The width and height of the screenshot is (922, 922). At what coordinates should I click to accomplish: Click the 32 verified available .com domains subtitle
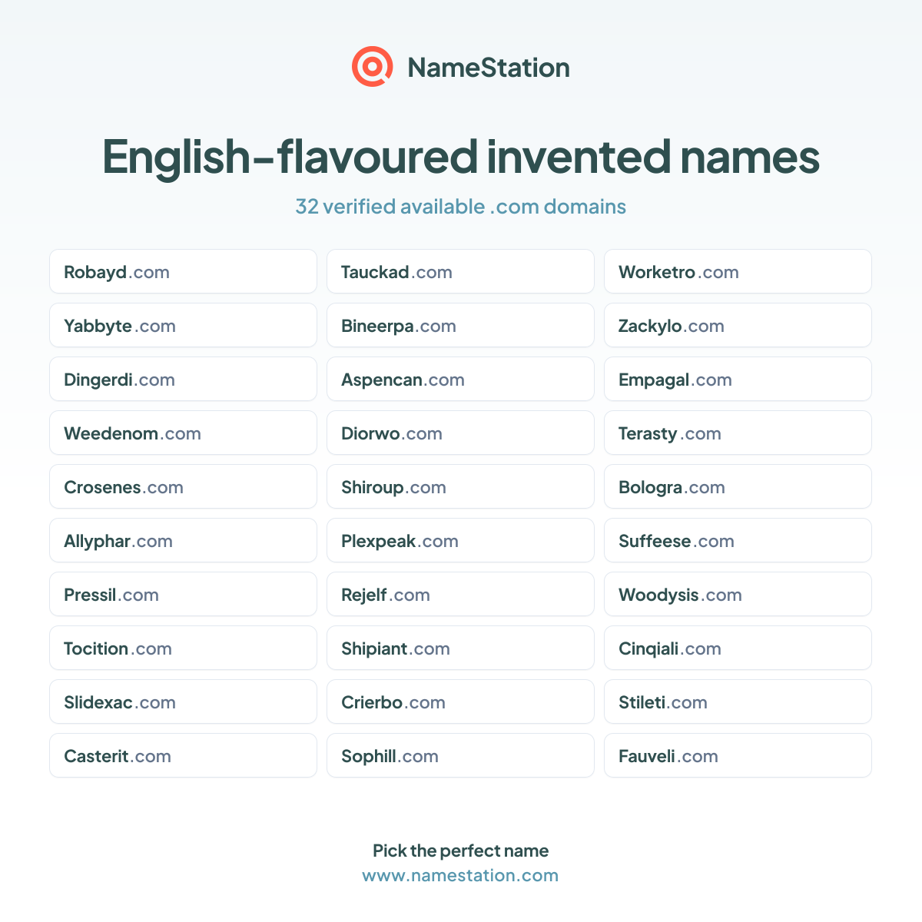[461, 207]
